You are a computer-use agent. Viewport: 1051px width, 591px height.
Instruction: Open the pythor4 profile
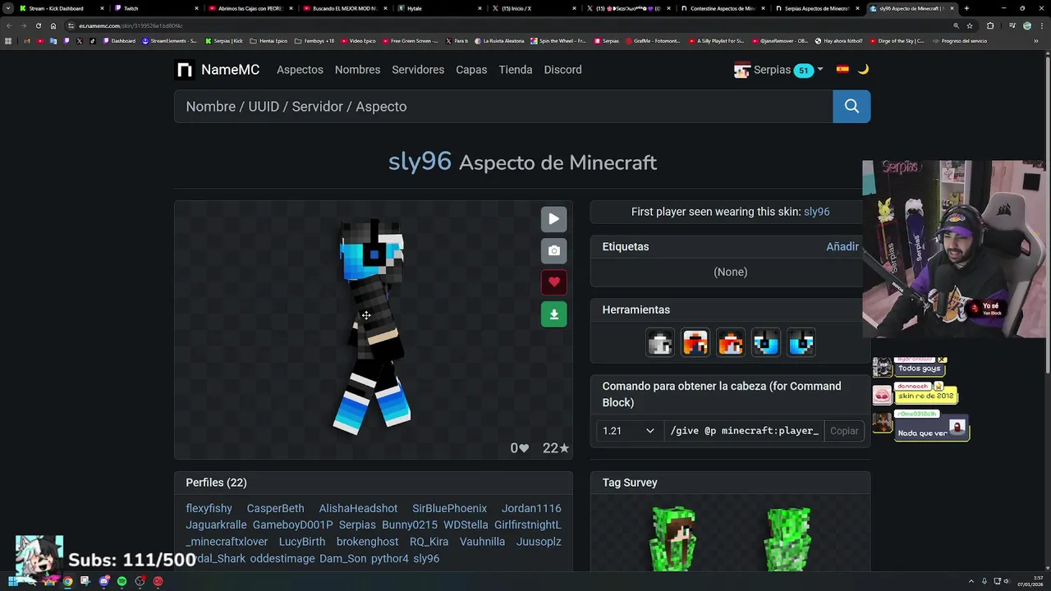point(389,558)
